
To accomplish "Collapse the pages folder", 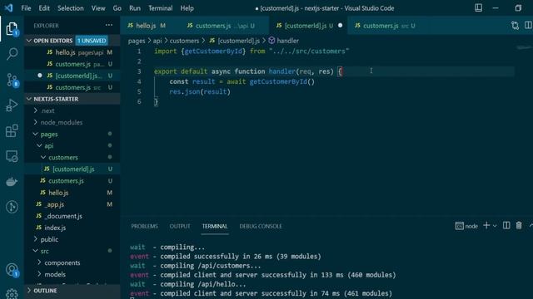I will [49, 135].
